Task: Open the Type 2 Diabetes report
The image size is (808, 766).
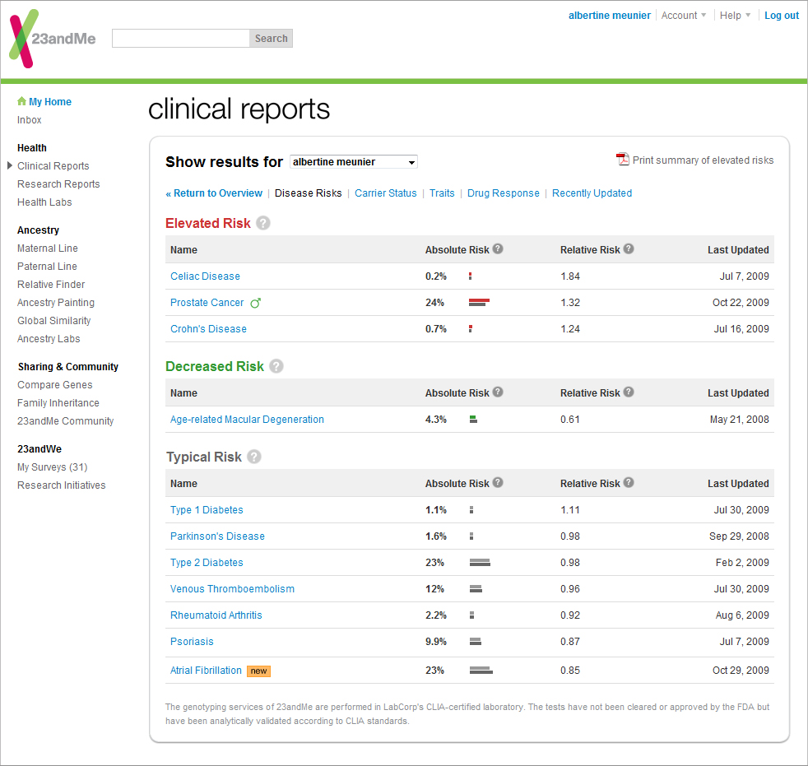Action: point(207,563)
